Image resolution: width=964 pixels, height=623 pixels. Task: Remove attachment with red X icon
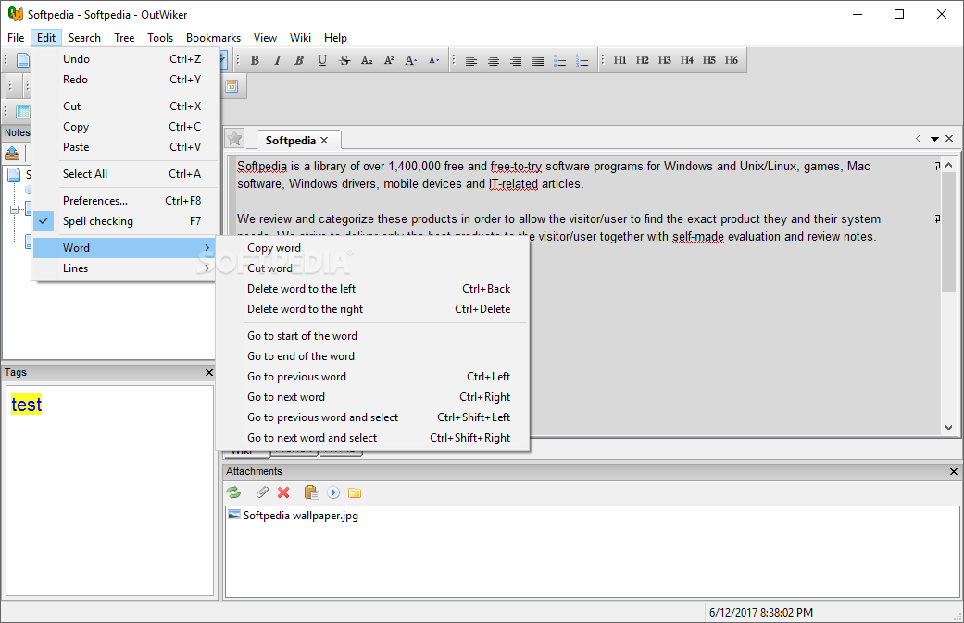pyautogui.click(x=283, y=492)
